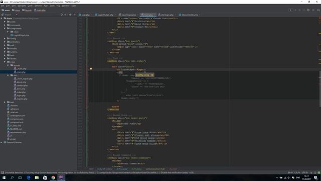Expand the assets folder arrow
This screenshot has height=181, width=321.
[x=5, y=22]
